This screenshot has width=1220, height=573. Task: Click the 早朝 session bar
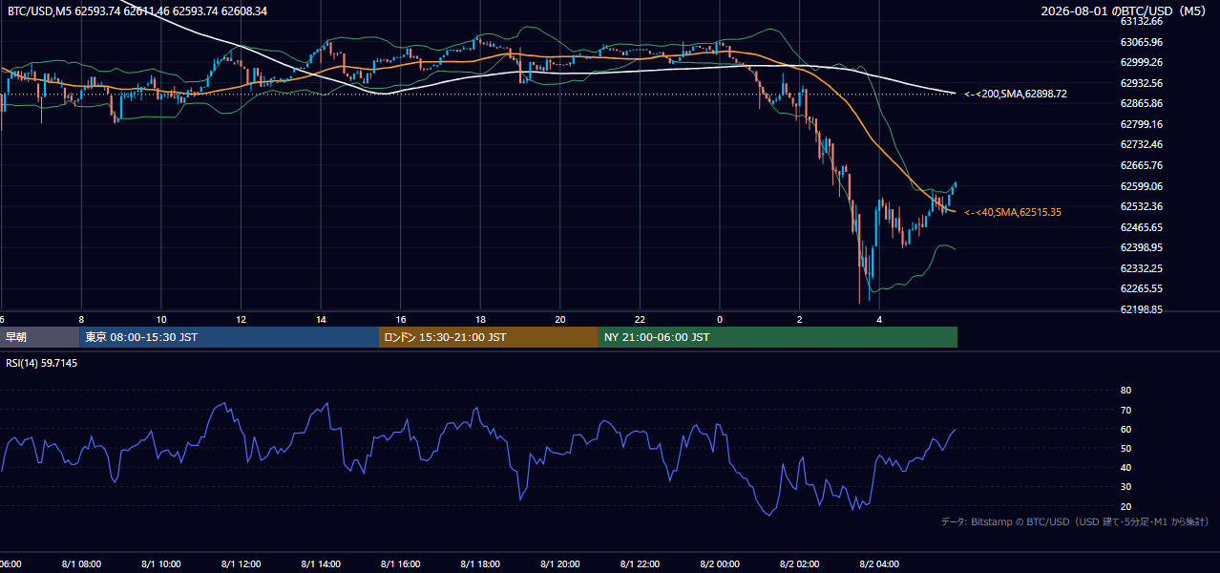pos(39,337)
